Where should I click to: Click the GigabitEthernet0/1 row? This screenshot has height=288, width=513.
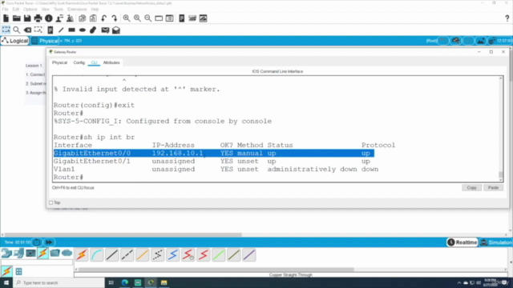coord(213,162)
